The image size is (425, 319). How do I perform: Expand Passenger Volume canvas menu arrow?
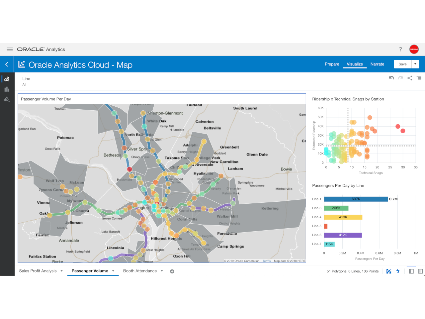[113, 271]
